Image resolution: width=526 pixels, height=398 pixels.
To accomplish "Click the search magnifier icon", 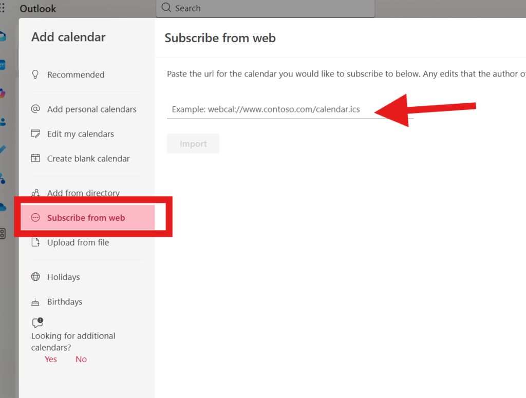I will (166, 8).
